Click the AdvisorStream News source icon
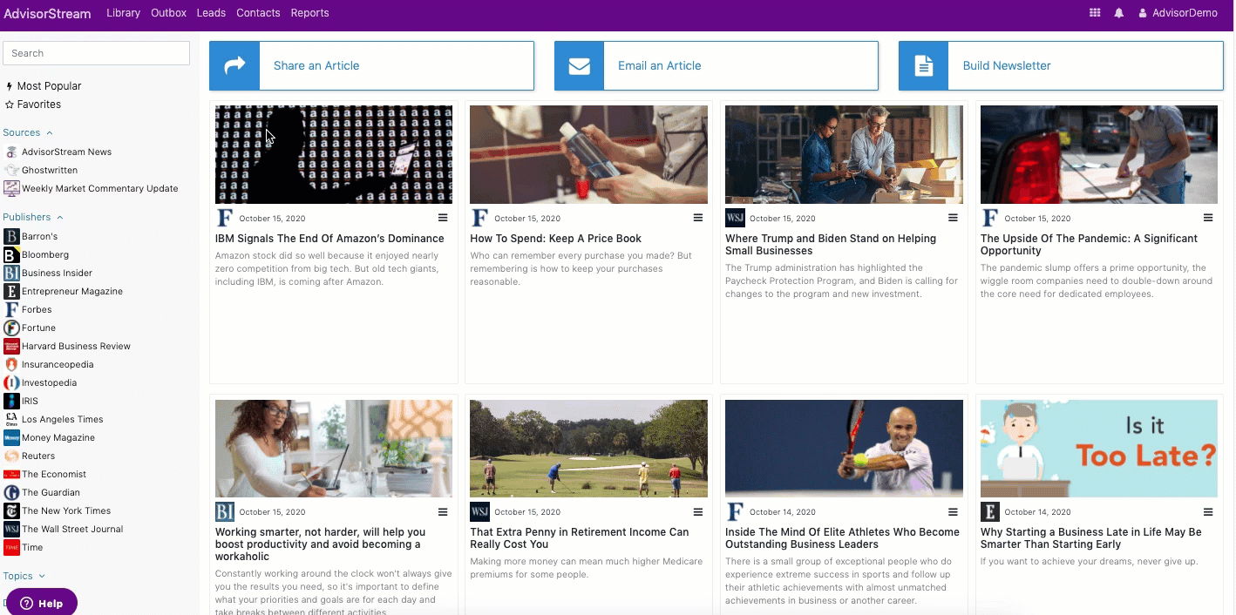This screenshot has width=1236, height=615. (11, 152)
